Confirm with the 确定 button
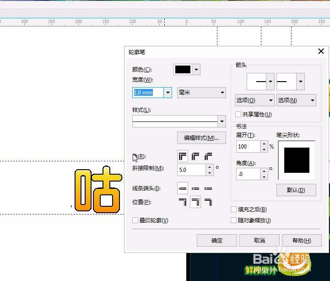Image resolution: width=330 pixels, height=281 pixels. 217,240
